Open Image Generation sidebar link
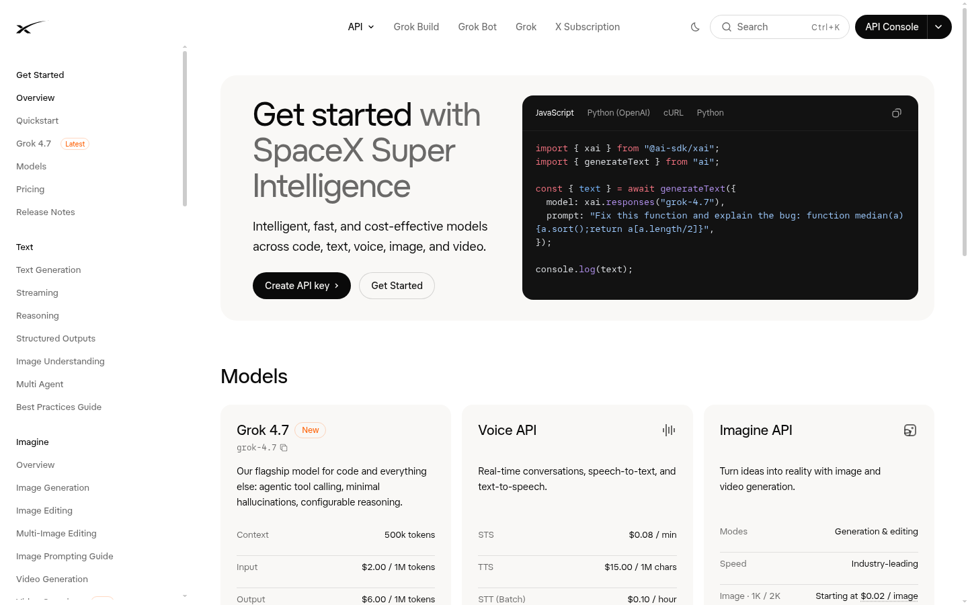 (52, 488)
